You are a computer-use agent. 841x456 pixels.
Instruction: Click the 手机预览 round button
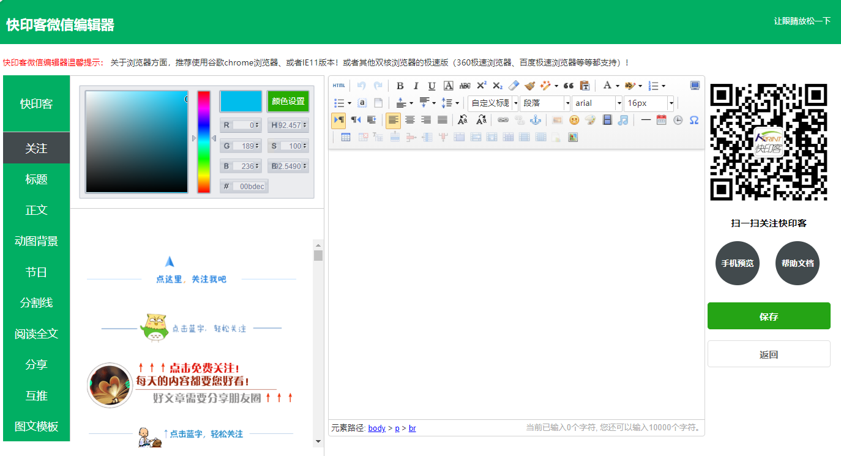click(x=737, y=263)
